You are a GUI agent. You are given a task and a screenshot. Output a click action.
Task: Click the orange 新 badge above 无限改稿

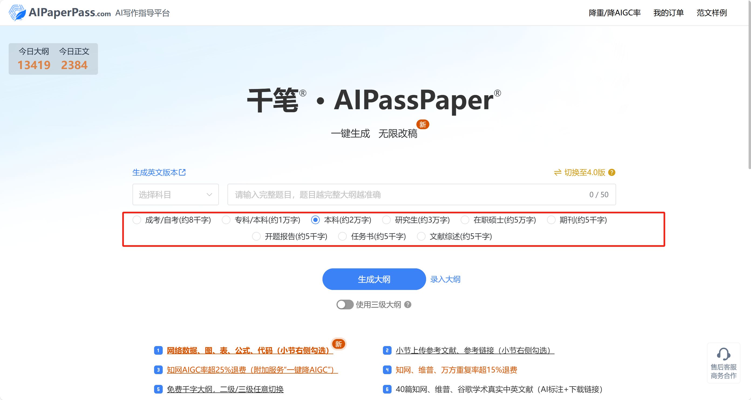point(423,124)
